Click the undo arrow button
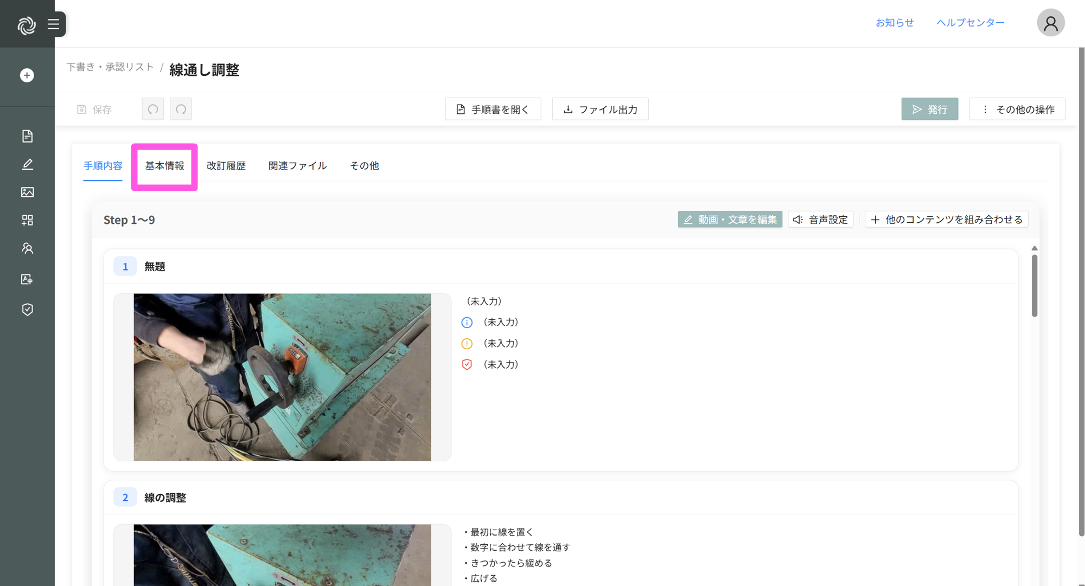 153,109
